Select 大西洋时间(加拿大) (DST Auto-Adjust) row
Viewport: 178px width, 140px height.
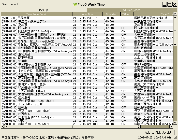point(87,94)
